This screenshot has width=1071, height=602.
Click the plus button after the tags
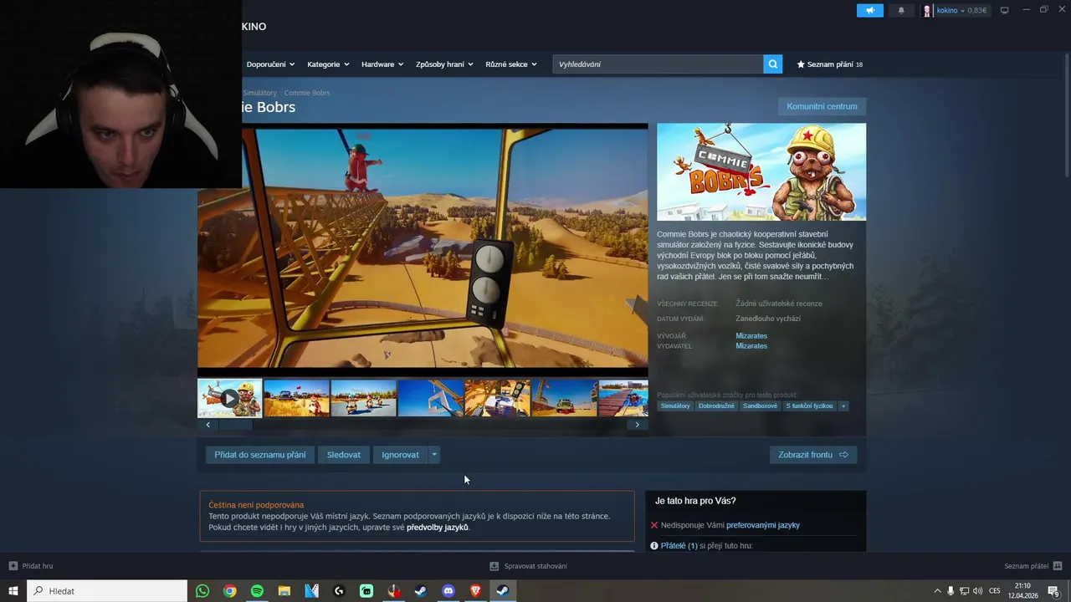click(x=843, y=406)
